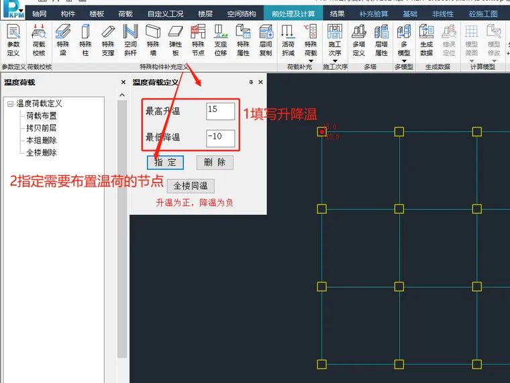Click the 支座位移 support displacement icon

pos(221,40)
